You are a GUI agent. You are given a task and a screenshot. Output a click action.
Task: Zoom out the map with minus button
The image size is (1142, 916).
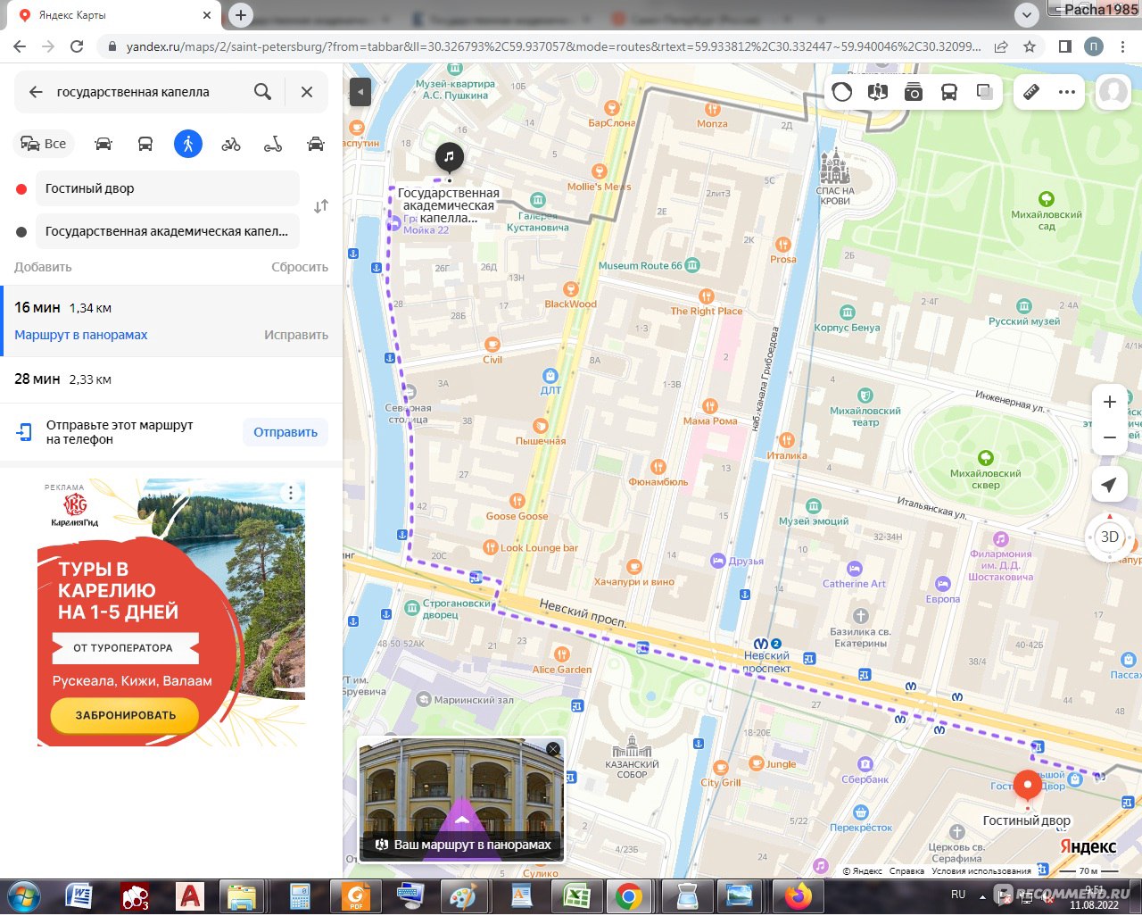click(x=1109, y=437)
